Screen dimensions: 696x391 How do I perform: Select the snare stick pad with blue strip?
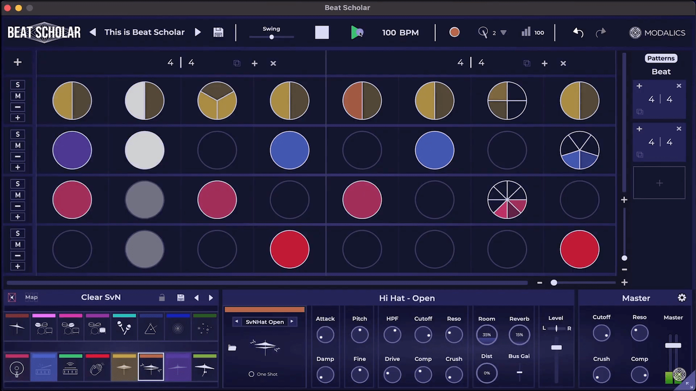[43, 367]
